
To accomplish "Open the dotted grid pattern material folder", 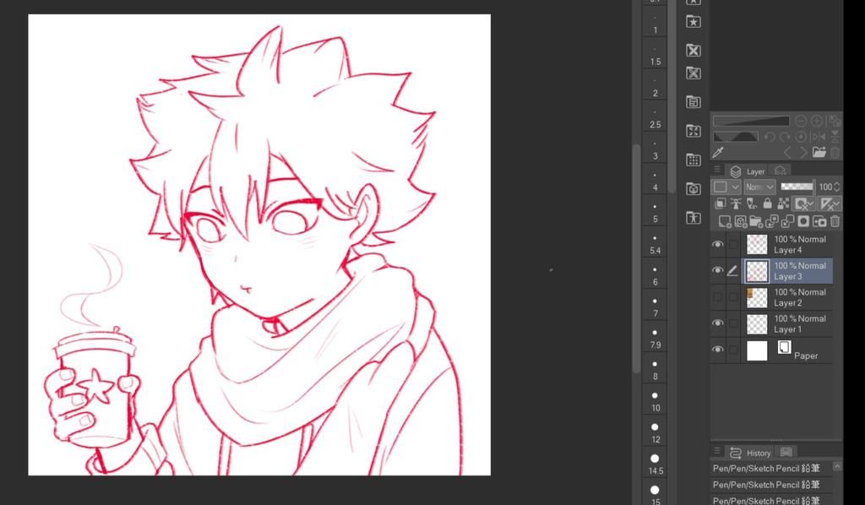I will coord(694,160).
